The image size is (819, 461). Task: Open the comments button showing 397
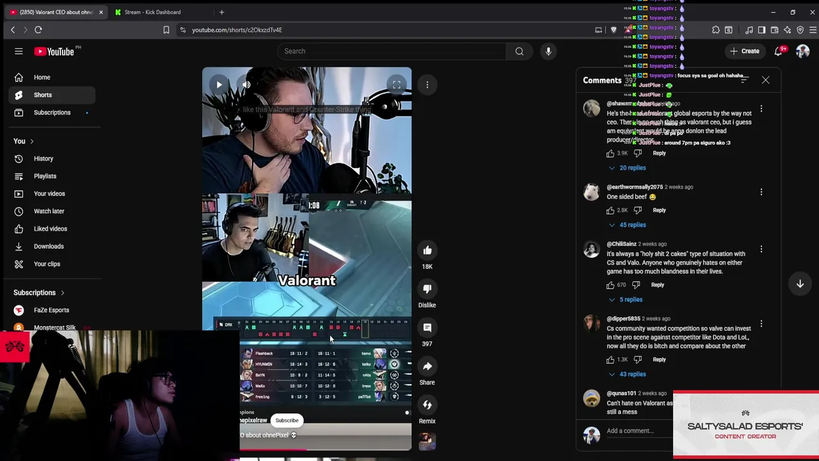(x=427, y=328)
